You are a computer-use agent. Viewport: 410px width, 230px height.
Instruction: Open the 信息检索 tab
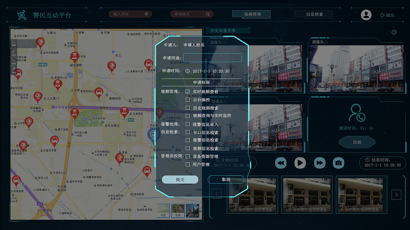(x=314, y=14)
